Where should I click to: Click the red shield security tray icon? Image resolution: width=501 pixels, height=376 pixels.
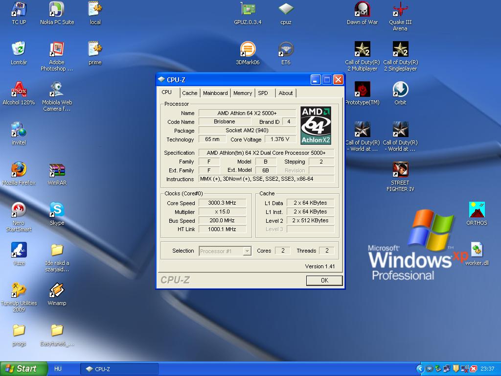474,369
